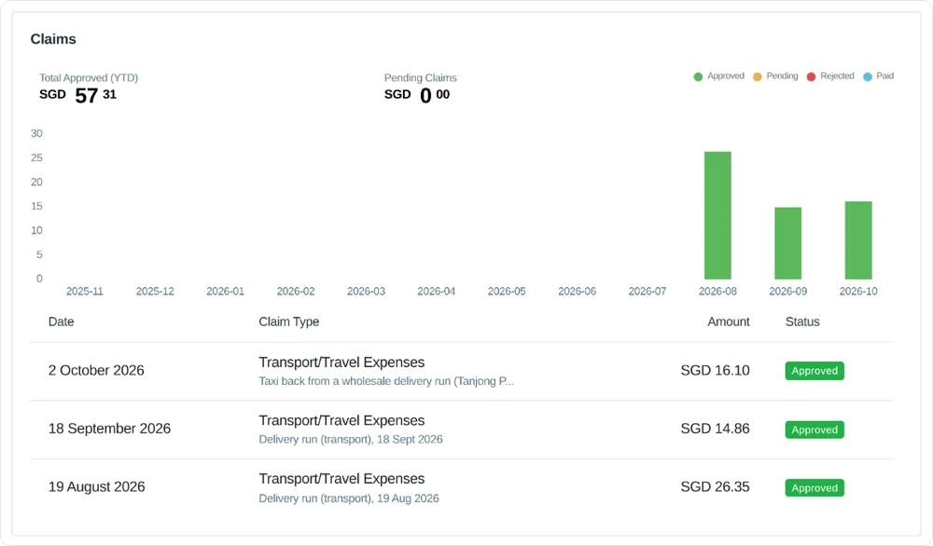Screen dimensions: 933x546
Task: Open the 19 August 2026 claim row
Action: tap(462, 488)
